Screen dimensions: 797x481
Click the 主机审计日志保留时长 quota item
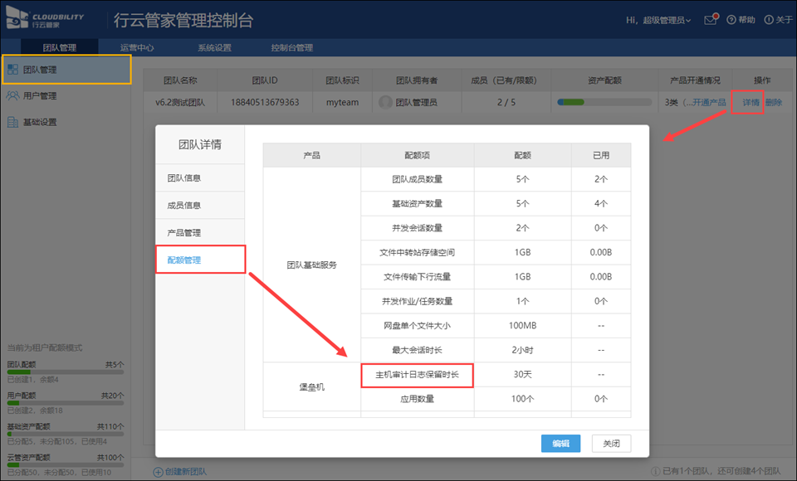[418, 374]
